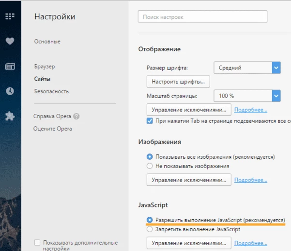Toggle the Tab highlighting checkbox
Screen dimensions: 291x251
click(x=150, y=121)
